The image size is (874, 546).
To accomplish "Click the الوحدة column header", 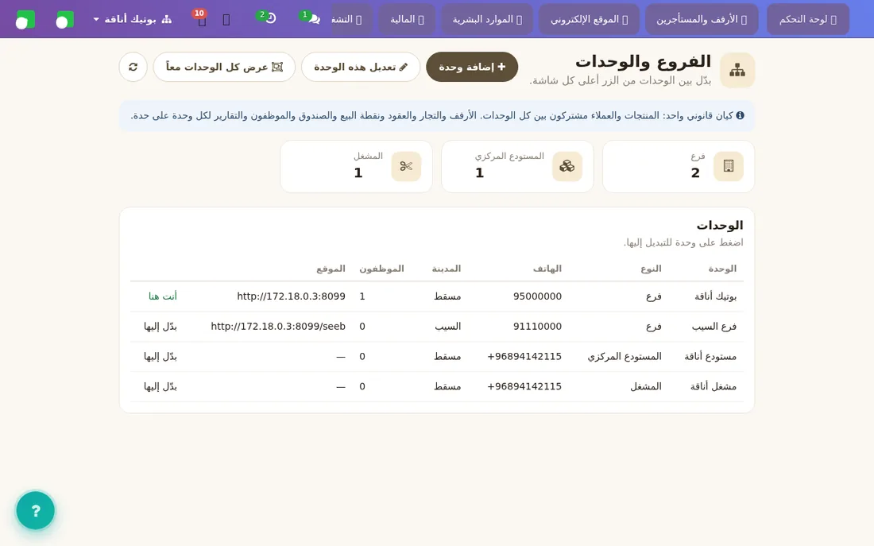I will 722,269.
